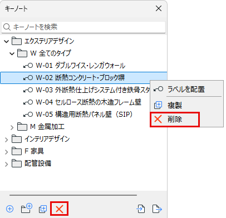This screenshot has width=226, height=218.
Task: Click the new folder icon in bottom toolbar
Action: 26,209
